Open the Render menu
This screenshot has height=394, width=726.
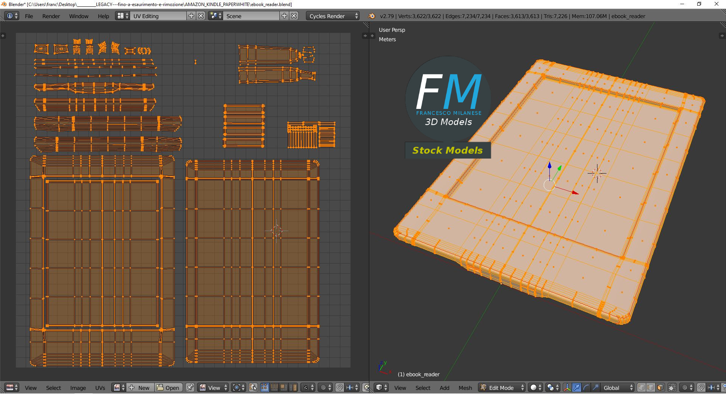click(51, 16)
